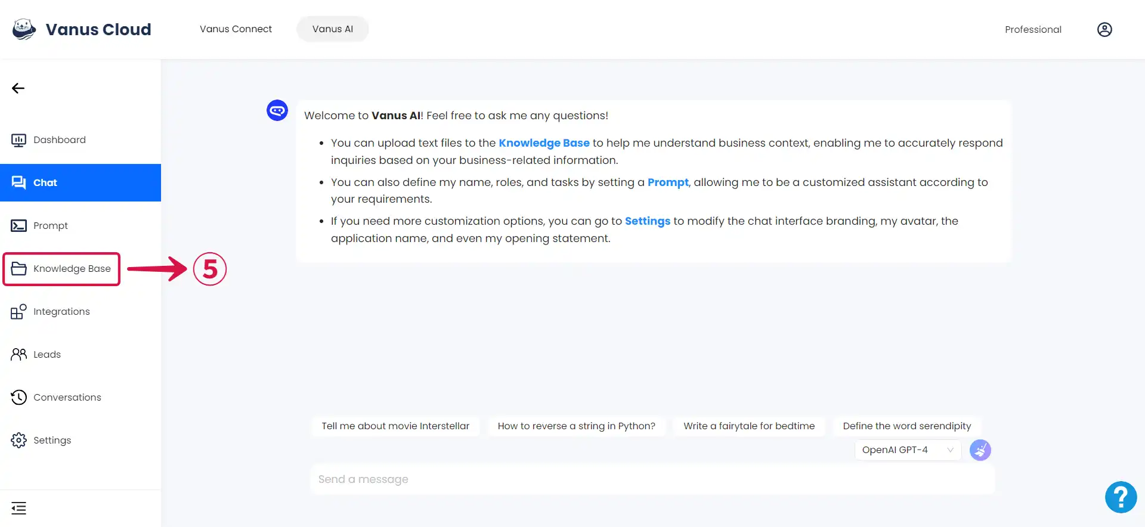Image resolution: width=1145 pixels, height=527 pixels.
Task: Click the Chat bubbles icon in sidebar
Action: tap(18, 182)
